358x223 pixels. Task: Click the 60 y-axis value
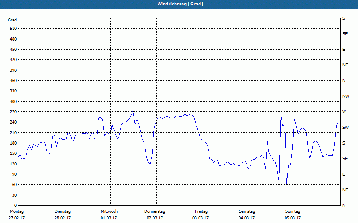(14, 185)
